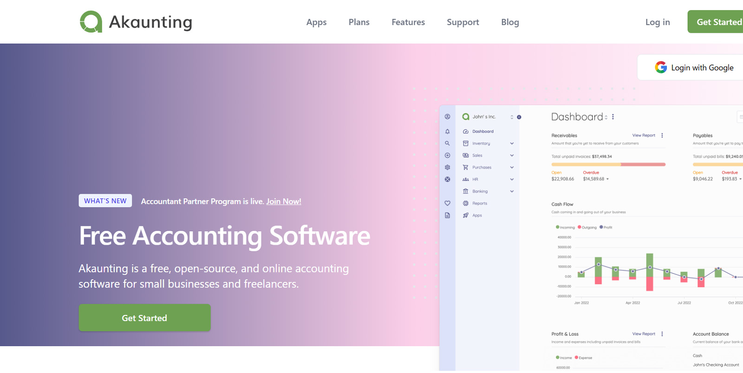This screenshot has width=743, height=373.
Task: Expand the HR menu chevron
Action: (x=512, y=179)
